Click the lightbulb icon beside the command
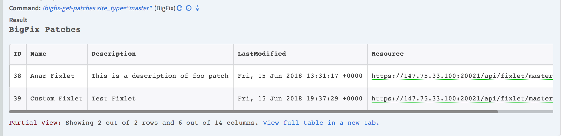Image resolution: width=561 pixels, height=136 pixels. pos(197,8)
